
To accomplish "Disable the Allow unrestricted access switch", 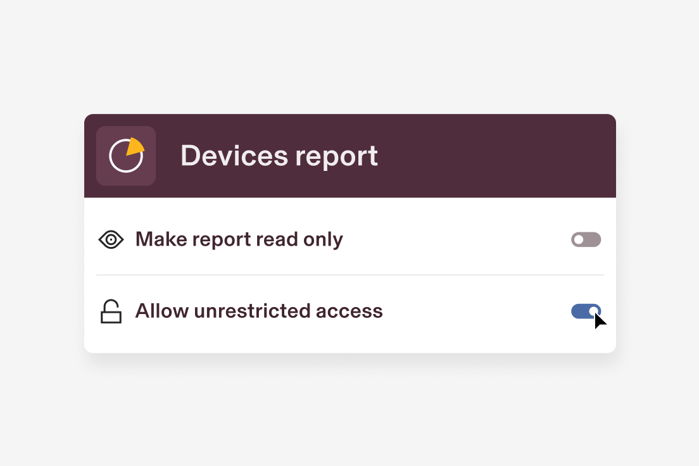I will pos(586,312).
